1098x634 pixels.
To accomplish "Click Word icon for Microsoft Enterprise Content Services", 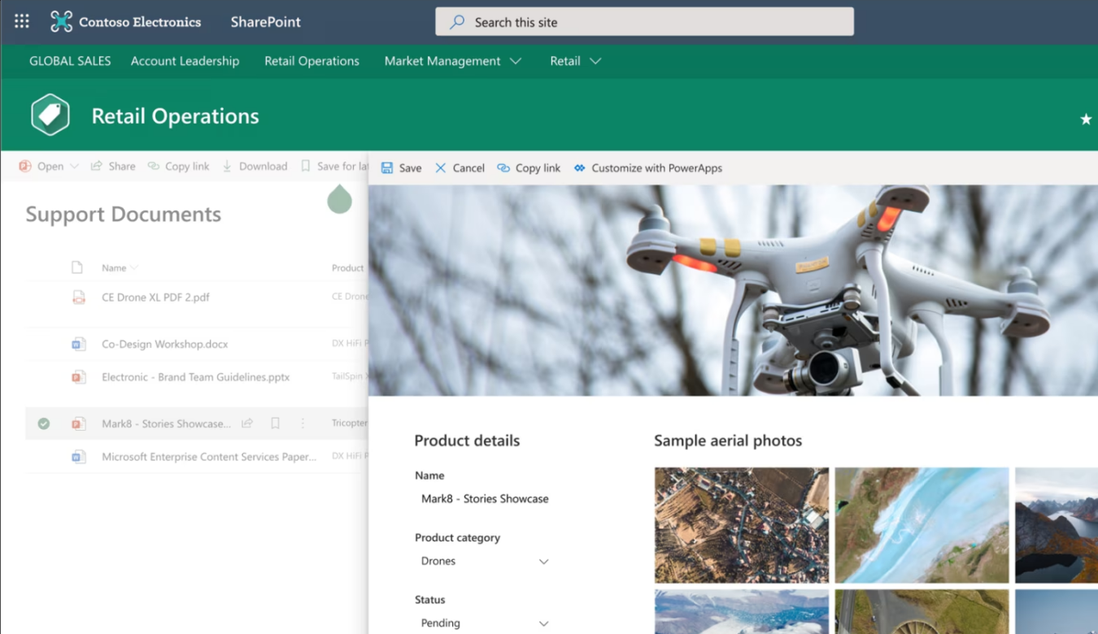I will 78,457.
